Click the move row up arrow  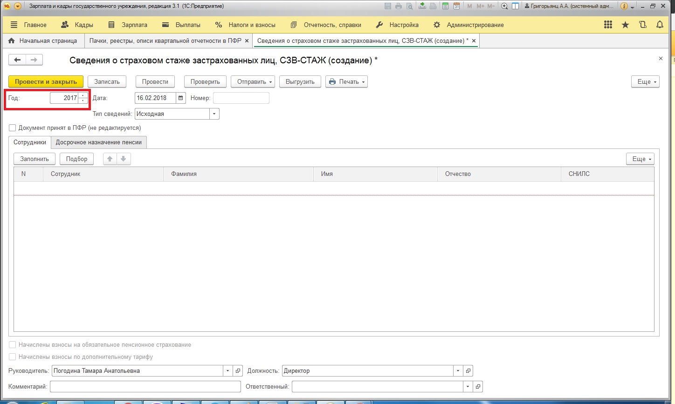coord(110,159)
